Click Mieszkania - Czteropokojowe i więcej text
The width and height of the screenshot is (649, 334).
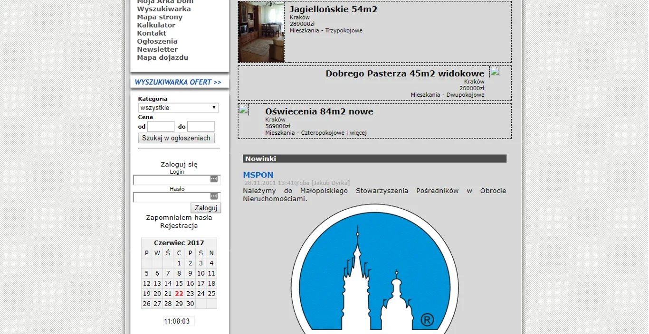click(x=316, y=133)
